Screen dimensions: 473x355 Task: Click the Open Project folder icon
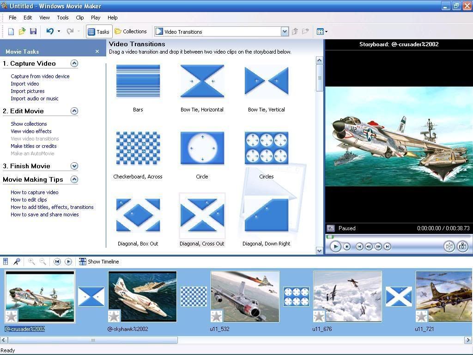[x=22, y=31]
